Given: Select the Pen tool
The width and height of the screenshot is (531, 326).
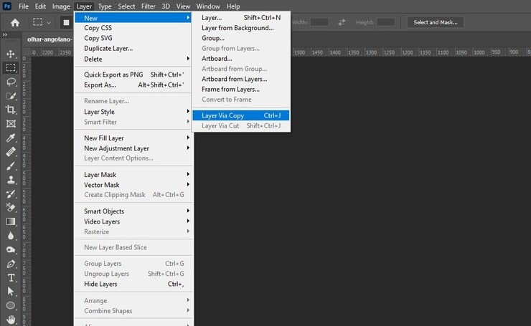Looking at the screenshot, I should (x=11, y=264).
